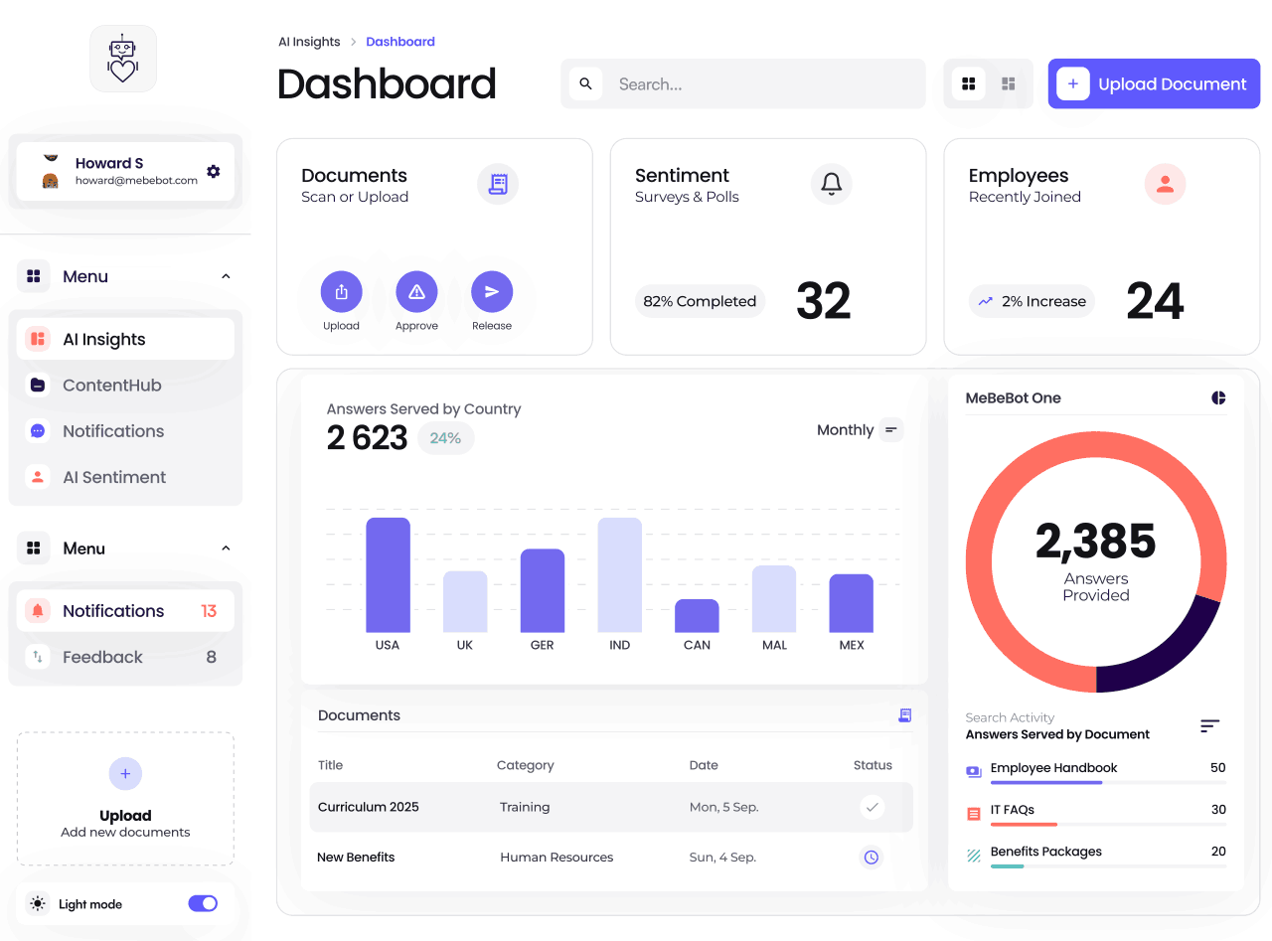1272x941 pixels.
Task: Open the Monthly period dropdown
Action: click(x=860, y=430)
